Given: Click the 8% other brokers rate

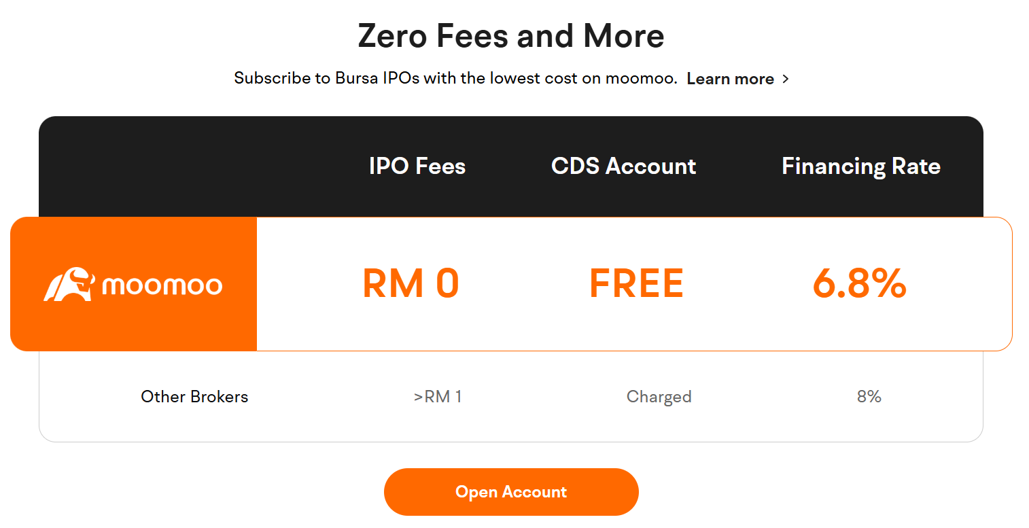Looking at the screenshot, I should pos(869,397).
